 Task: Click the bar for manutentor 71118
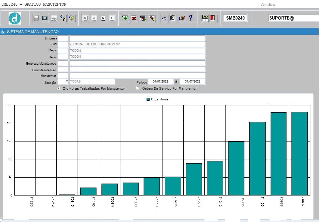coord(152,187)
